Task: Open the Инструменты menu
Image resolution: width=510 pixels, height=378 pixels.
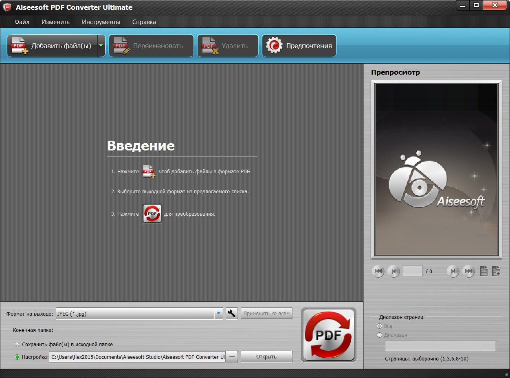Action: 101,22
